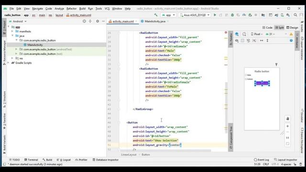Run the app with the green play button
The width and height of the screenshot is (306, 172).
coord(215,15)
